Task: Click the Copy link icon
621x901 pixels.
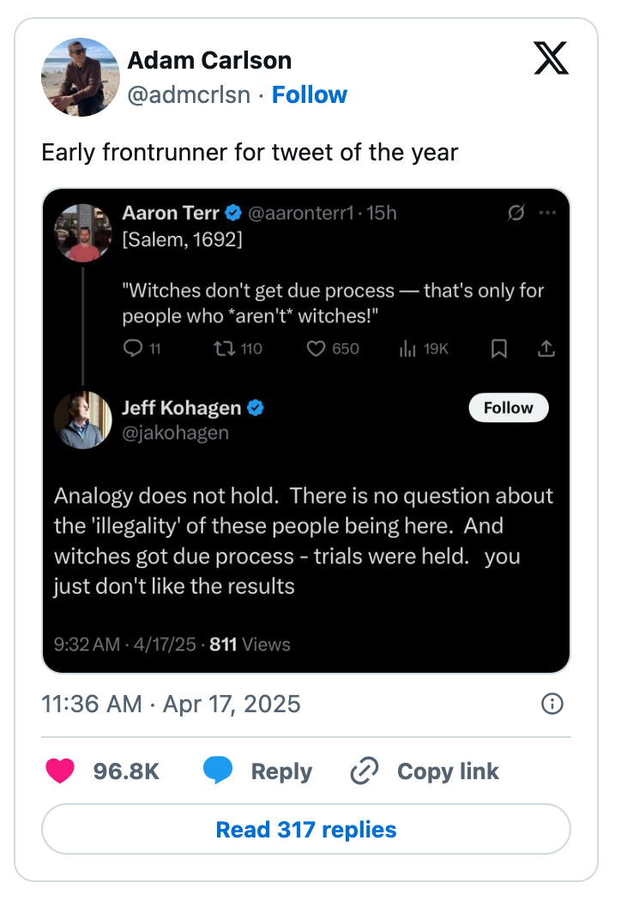Action: coord(363,771)
